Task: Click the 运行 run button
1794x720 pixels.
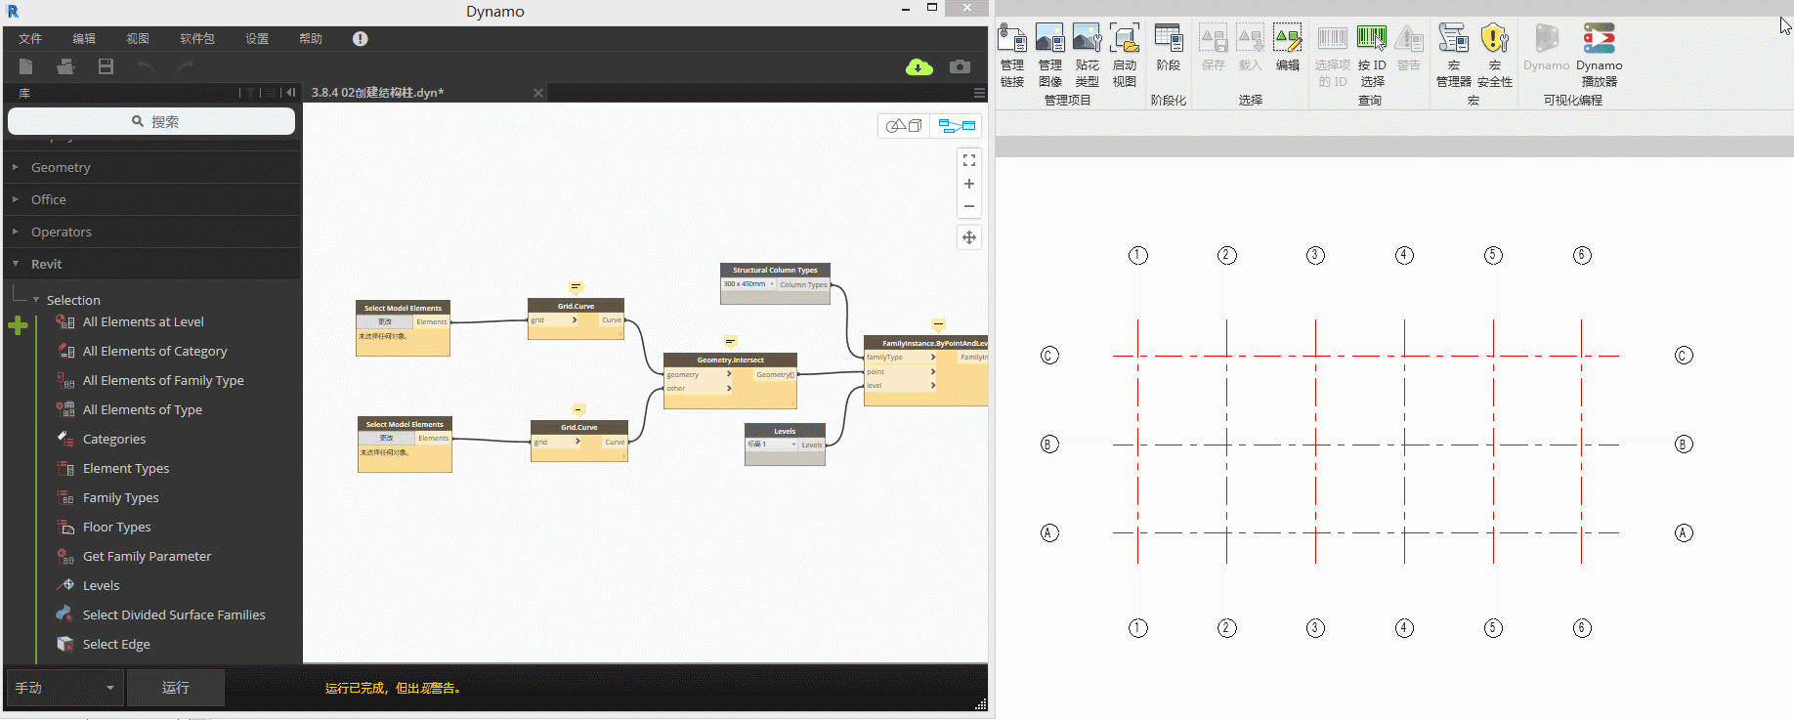Action: pyautogui.click(x=176, y=688)
